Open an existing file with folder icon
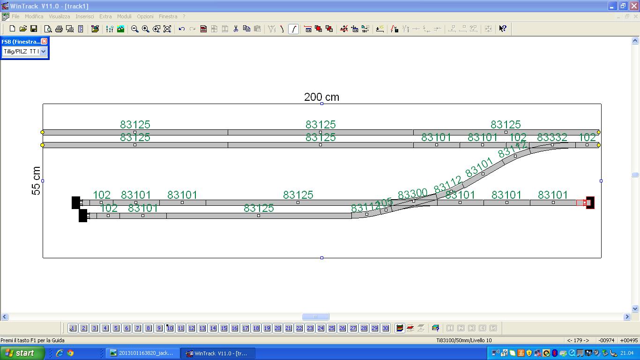640x360 pixels. [x=23, y=29]
